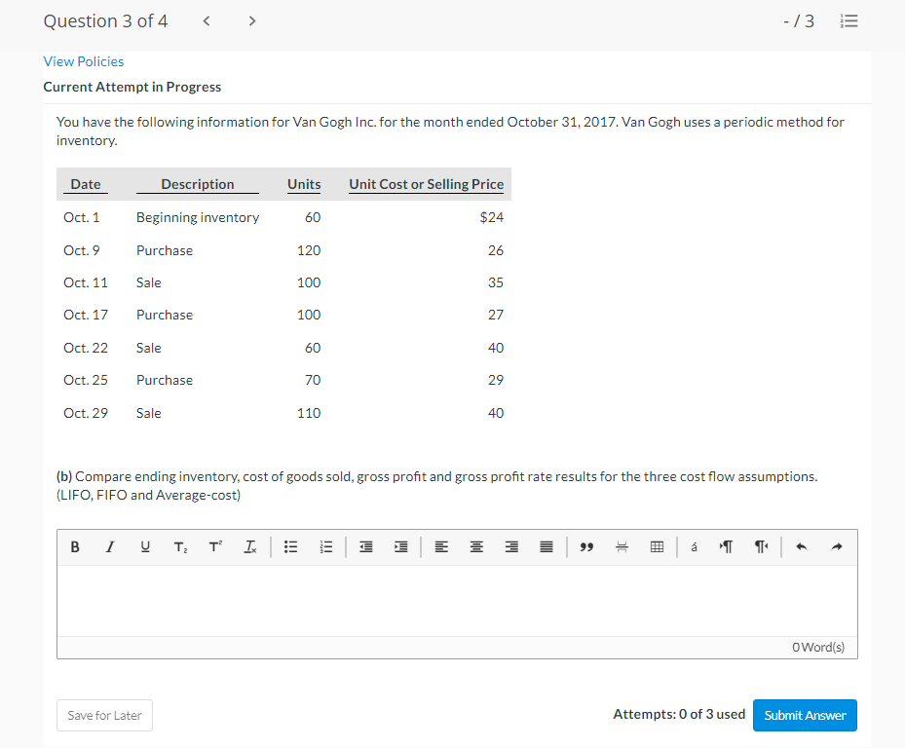Viewport: 905px width, 748px height.
Task: Increase paragraph indent
Action: pyautogui.click(x=400, y=546)
